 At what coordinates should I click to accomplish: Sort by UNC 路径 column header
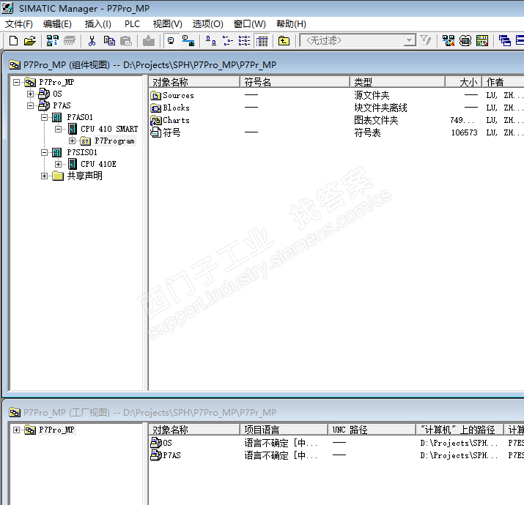pyautogui.click(x=372, y=430)
